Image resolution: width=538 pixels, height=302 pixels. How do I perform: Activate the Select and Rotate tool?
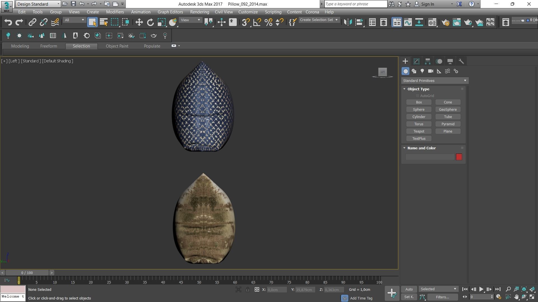150,22
